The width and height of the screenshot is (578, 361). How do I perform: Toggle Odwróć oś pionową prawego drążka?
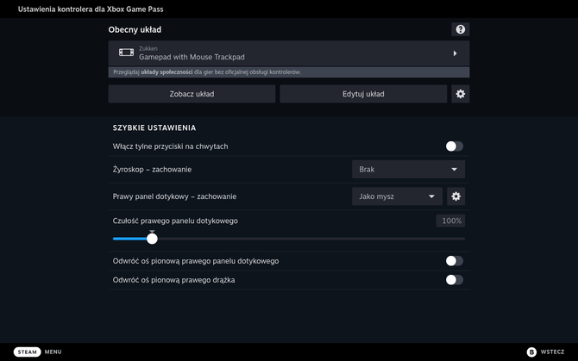click(454, 280)
